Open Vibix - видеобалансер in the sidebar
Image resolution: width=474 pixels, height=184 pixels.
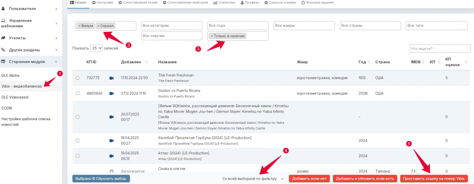pos(22,86)
